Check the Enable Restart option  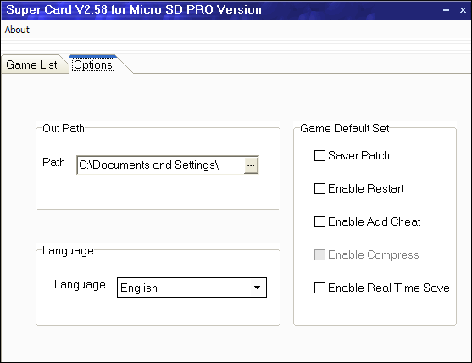319,189
